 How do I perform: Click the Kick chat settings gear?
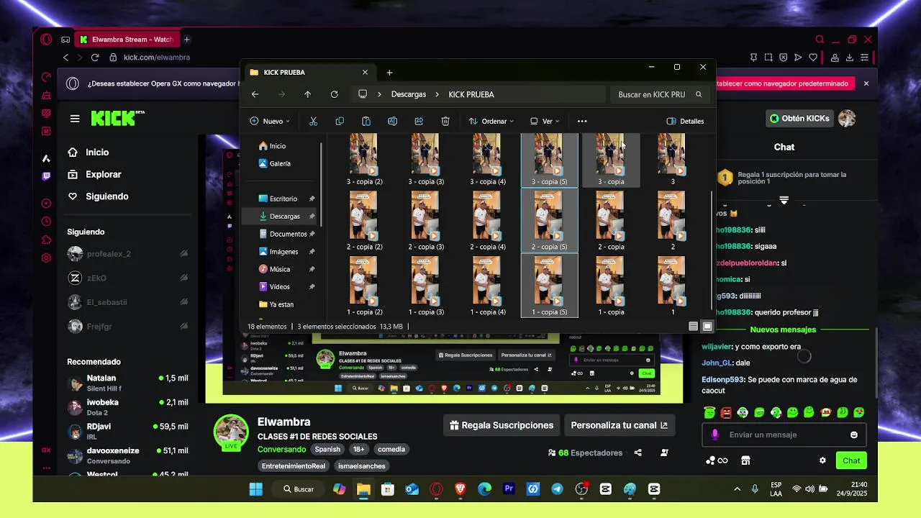[x=822, y=460]
